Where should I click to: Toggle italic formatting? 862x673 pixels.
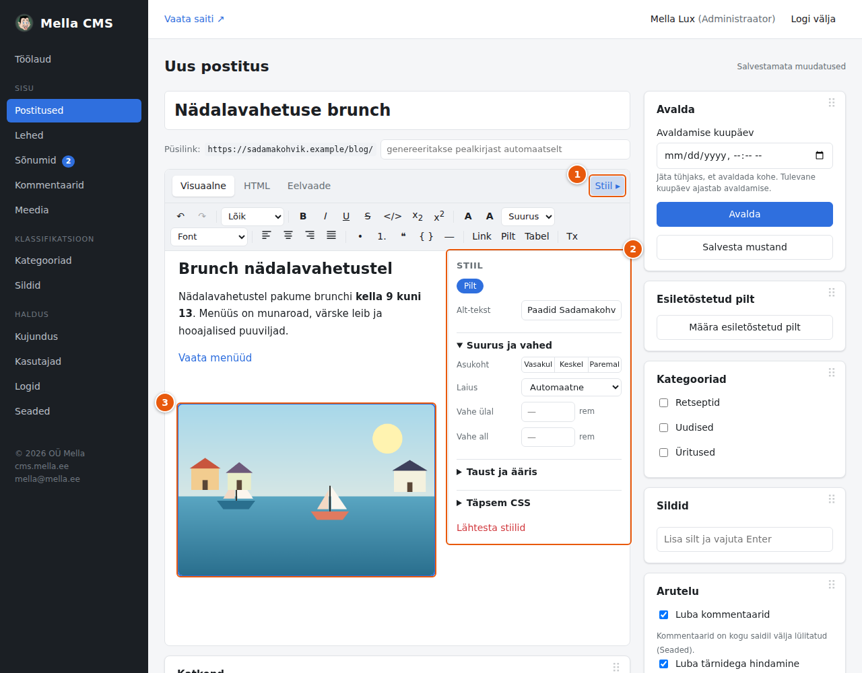point(325,216)
